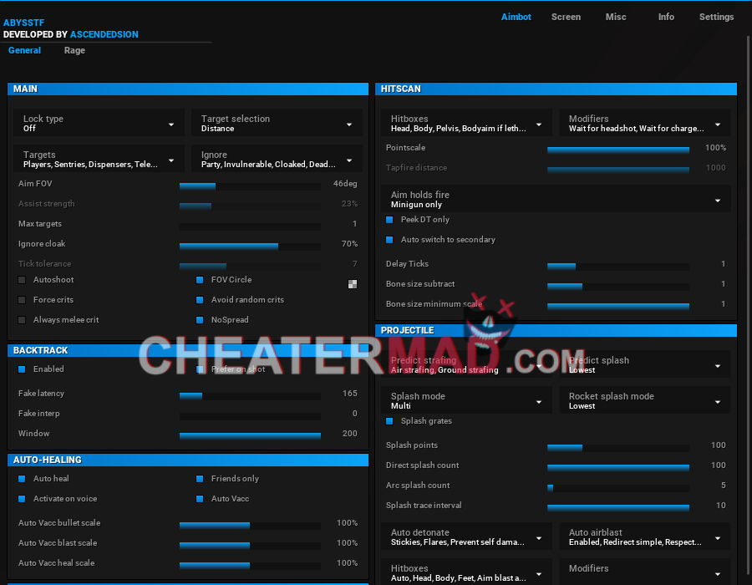Expand the Projectile Hitboxes dropdown

pyautogui.click(x=466, y=572)
